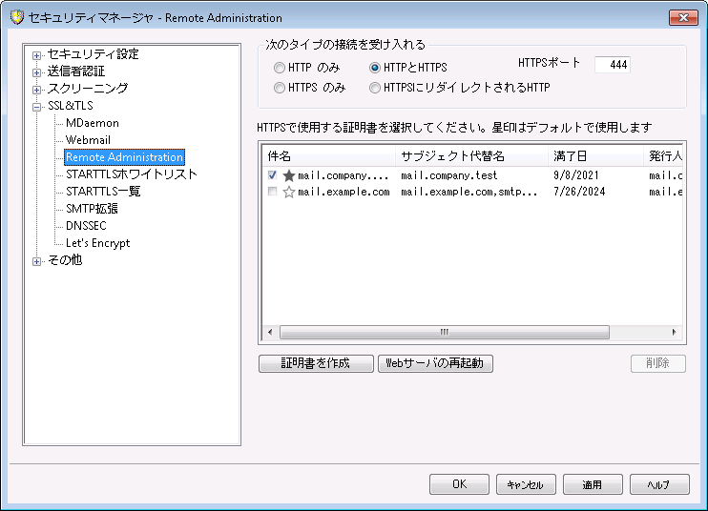
Task: Expand the セキュリティ設定 tree node
Action: 37,54
